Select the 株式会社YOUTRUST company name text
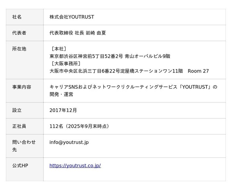This screenshot has height=190, width=237. pyautogui.click(x=72, y=17)
